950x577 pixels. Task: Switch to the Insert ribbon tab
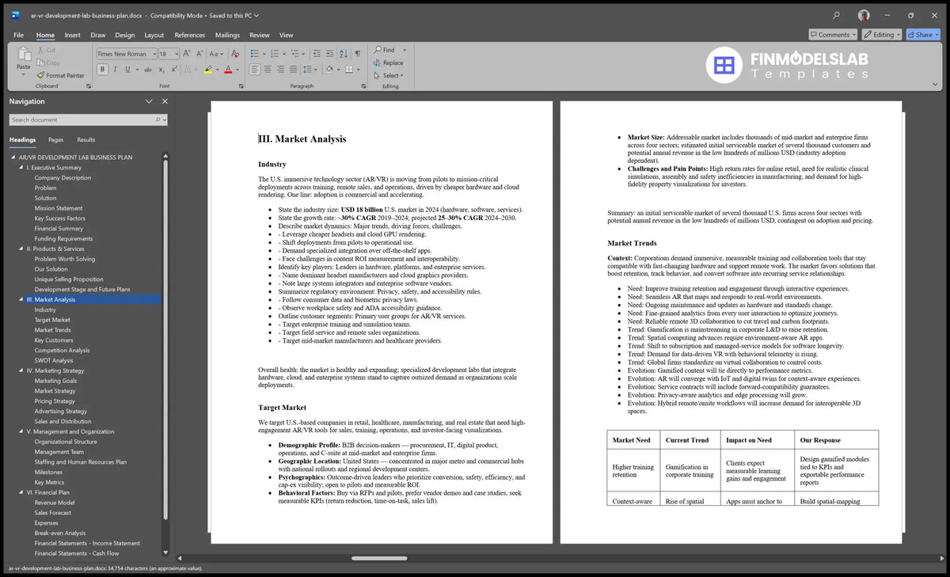click(x=73, y=35)
